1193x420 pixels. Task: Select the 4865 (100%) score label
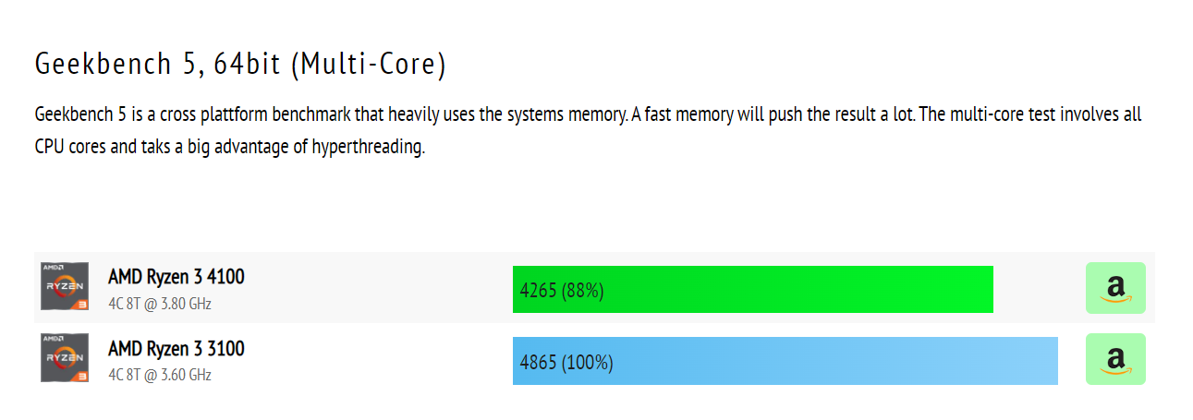click(x=566, y=362)
